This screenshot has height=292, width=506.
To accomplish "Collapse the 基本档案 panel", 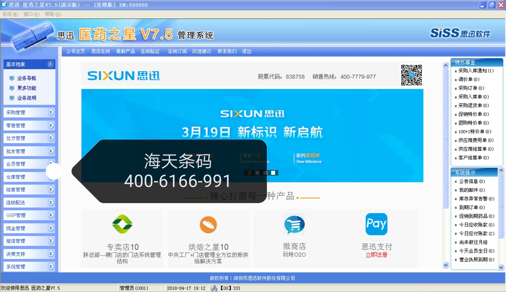I will tap(51, 64).
